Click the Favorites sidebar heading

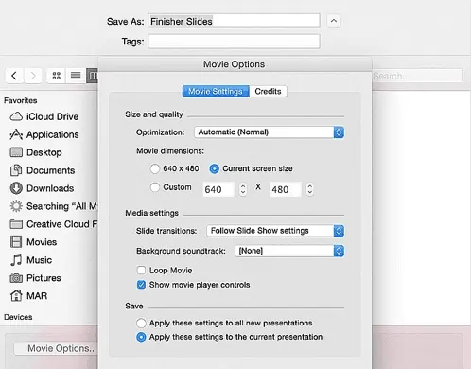[x=21, y=100]
